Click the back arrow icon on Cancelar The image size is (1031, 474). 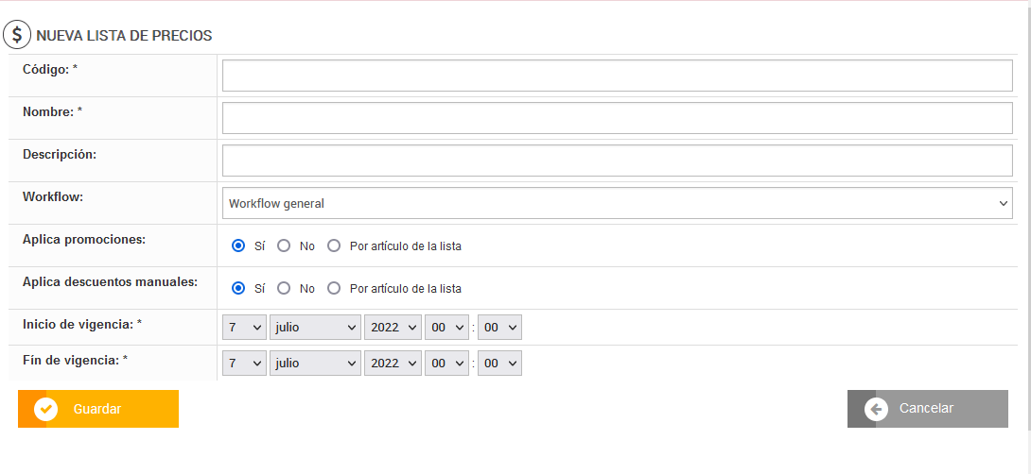coord(877,409)
